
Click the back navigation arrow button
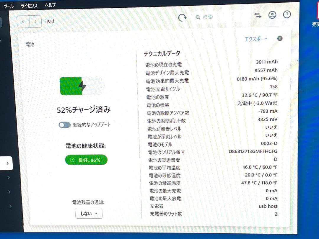[x=23, y=21]
